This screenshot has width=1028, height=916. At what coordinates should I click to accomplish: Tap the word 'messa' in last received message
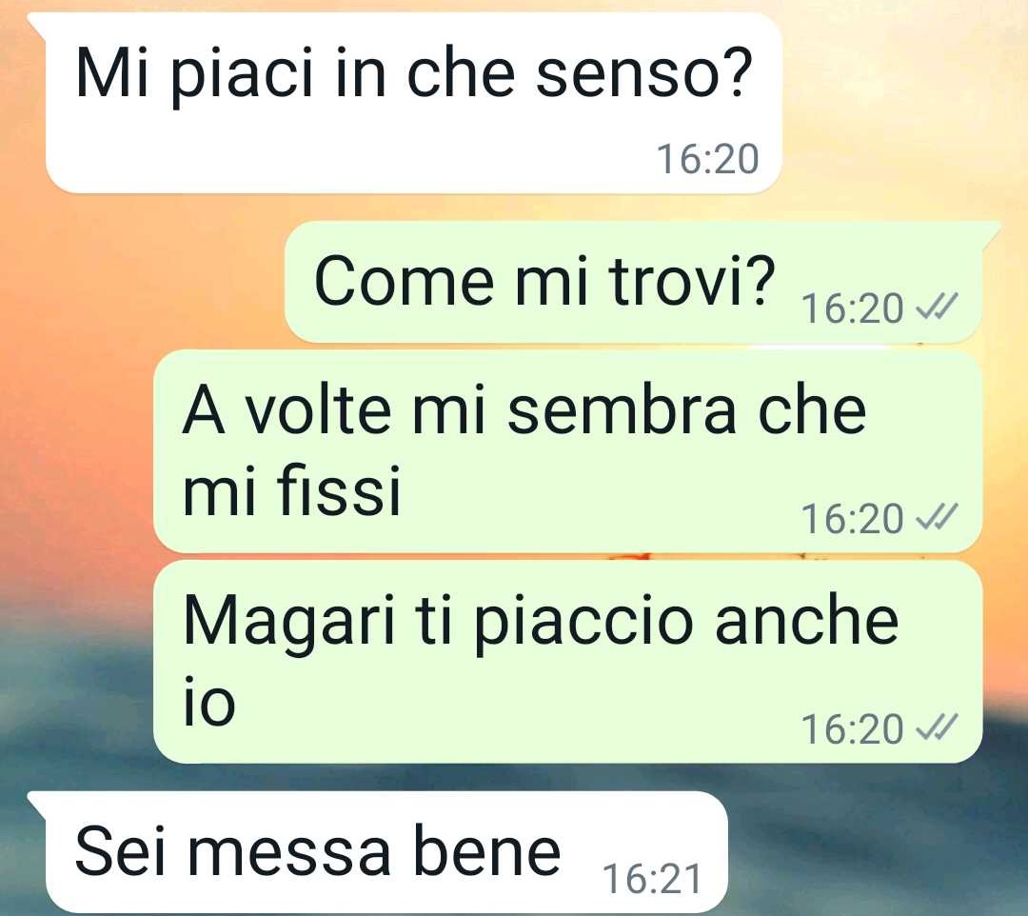(289, 852)
